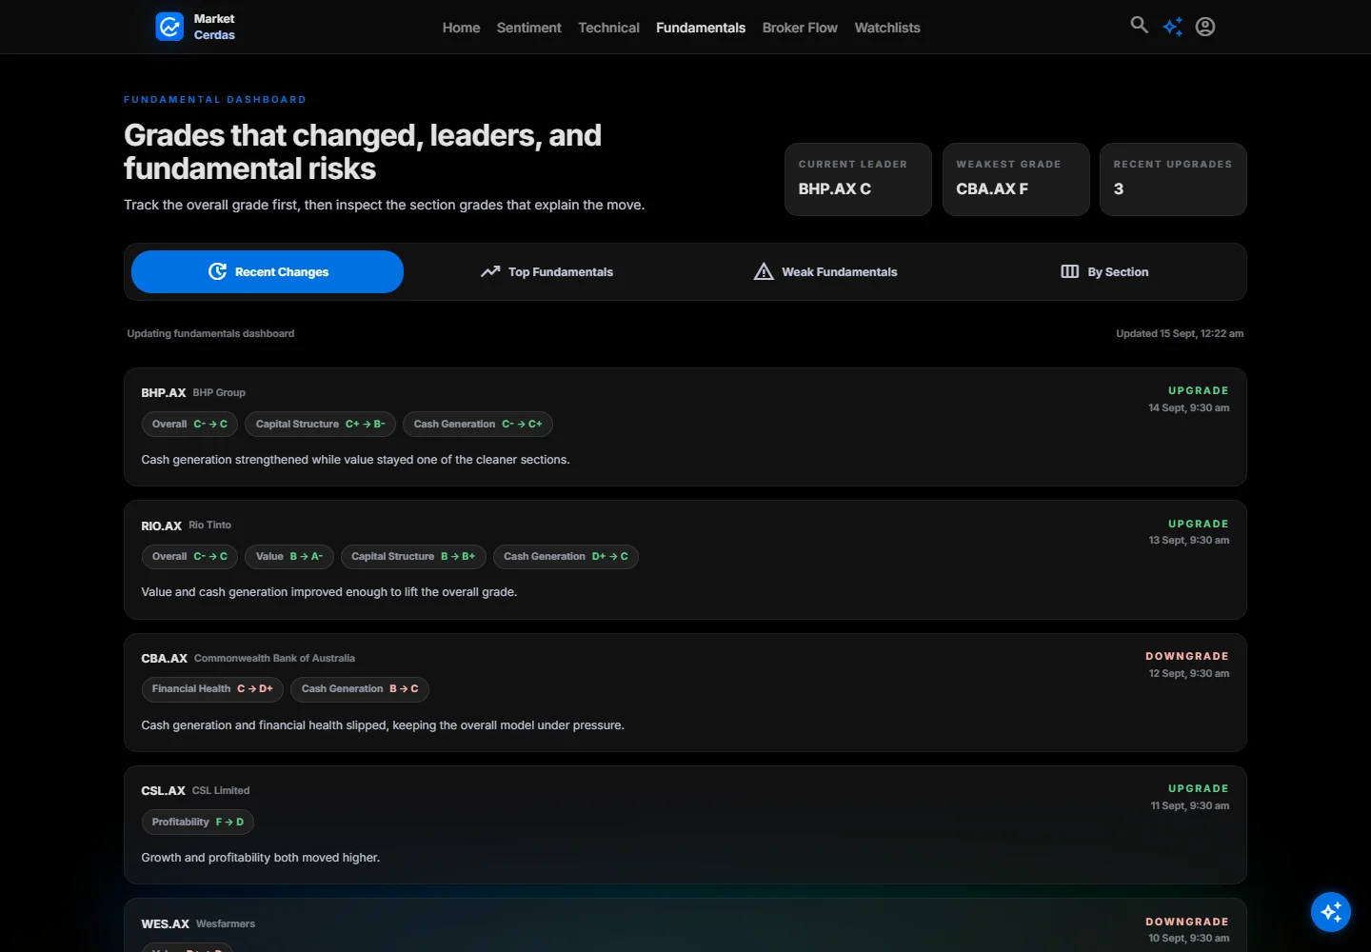
Task: Click the '14 Sept, 9:30 am' timestamp
Action: tap(1188, 407)
